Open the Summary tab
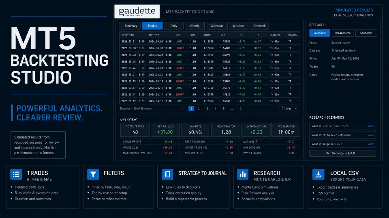 [130, 26]
